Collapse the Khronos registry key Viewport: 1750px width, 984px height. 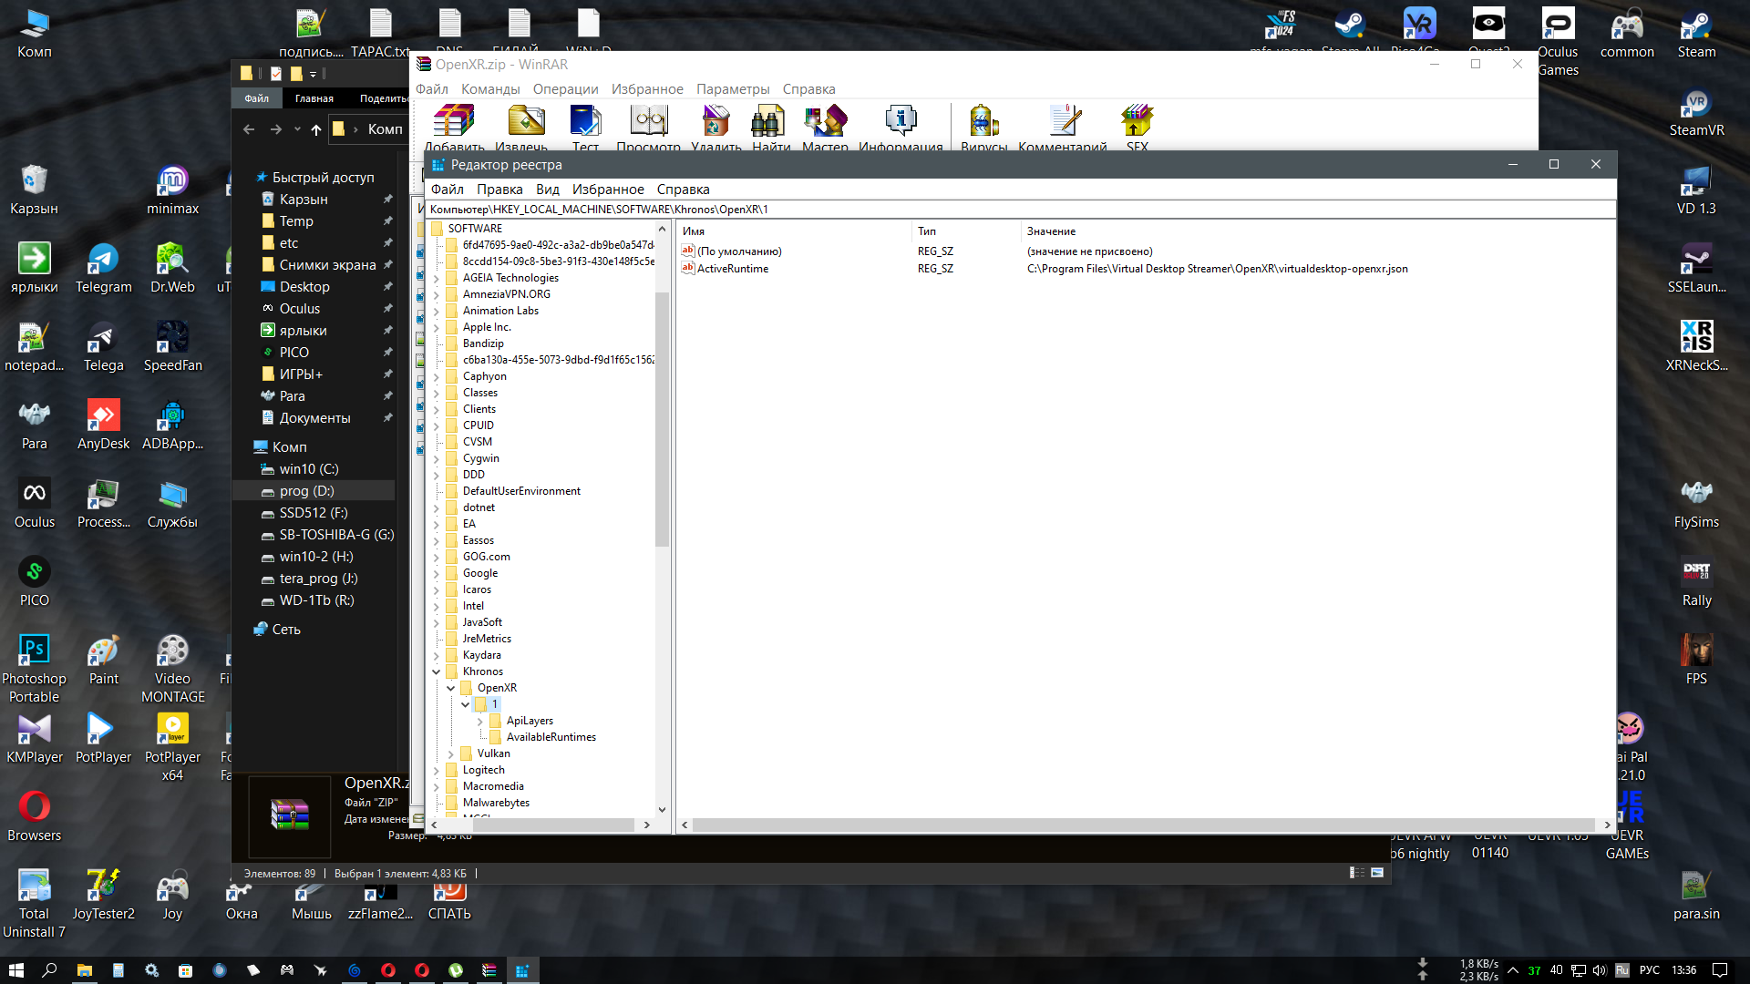click(x=437, y=671)
